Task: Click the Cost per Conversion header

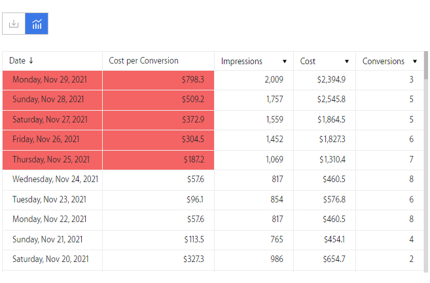Action: [143, 61]
